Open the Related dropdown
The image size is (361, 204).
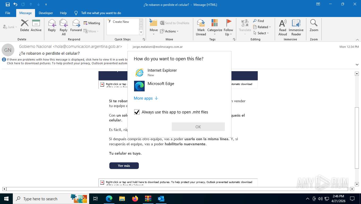tap(262, 27)
